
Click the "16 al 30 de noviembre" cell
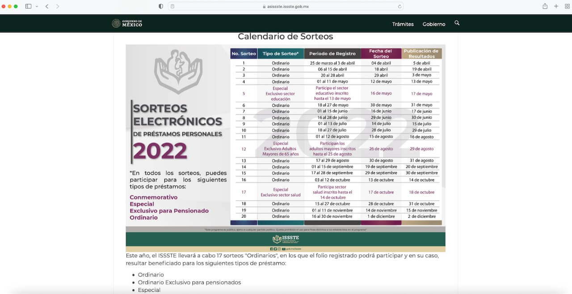[332, 216]
